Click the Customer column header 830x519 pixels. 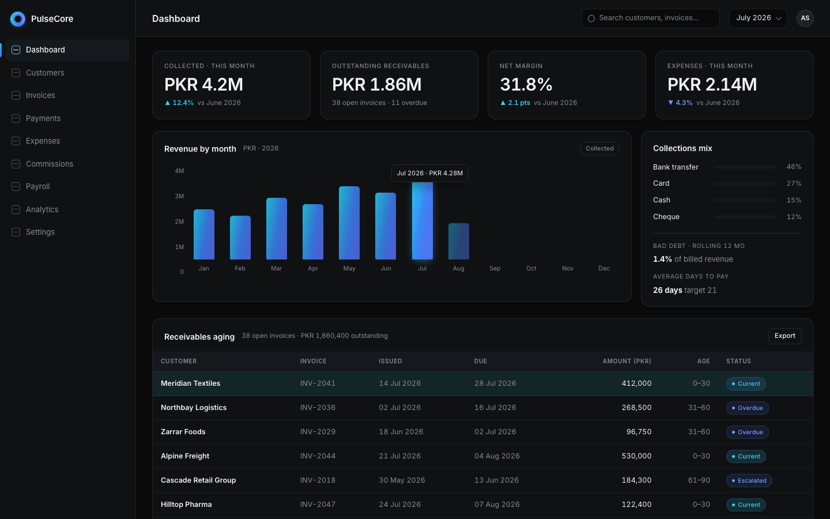pyautogui.click(x=179, y=362)
